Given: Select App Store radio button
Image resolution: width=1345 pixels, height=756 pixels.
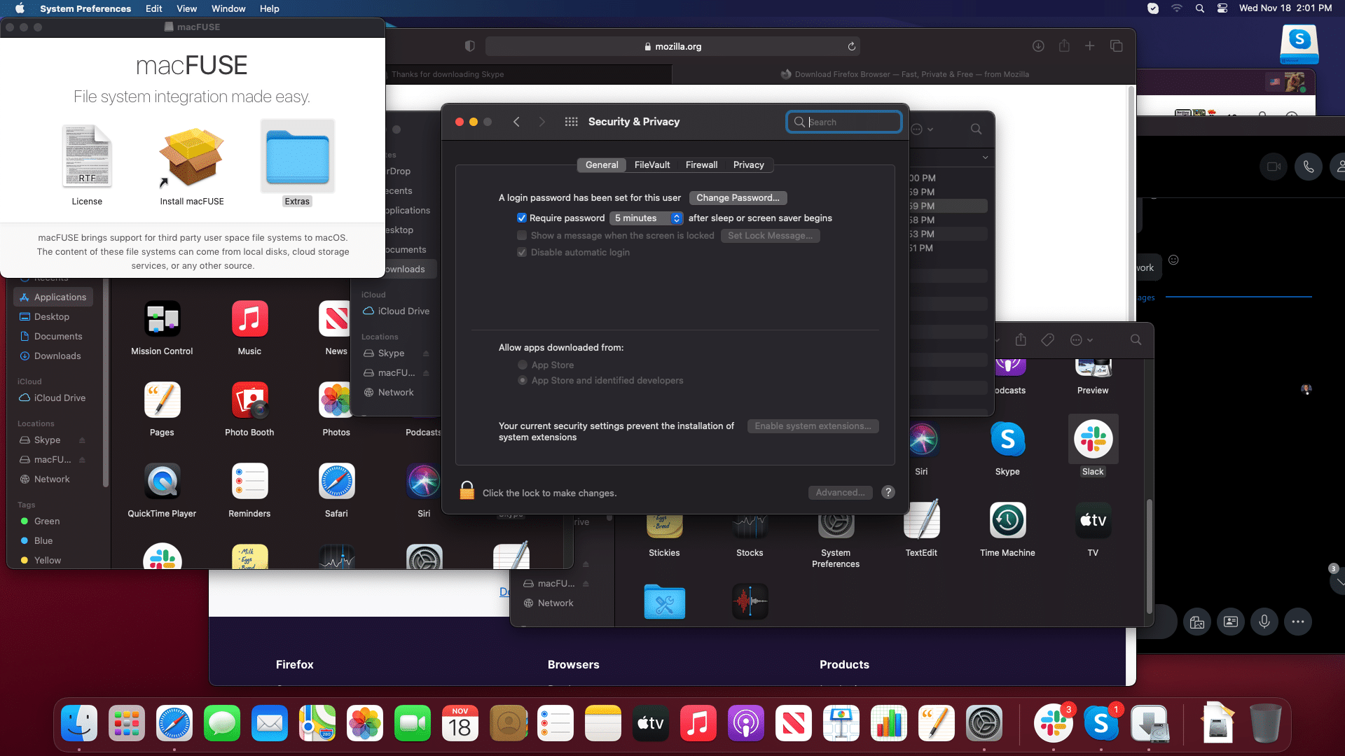Looking at the screenshot, I should point(523,365).
